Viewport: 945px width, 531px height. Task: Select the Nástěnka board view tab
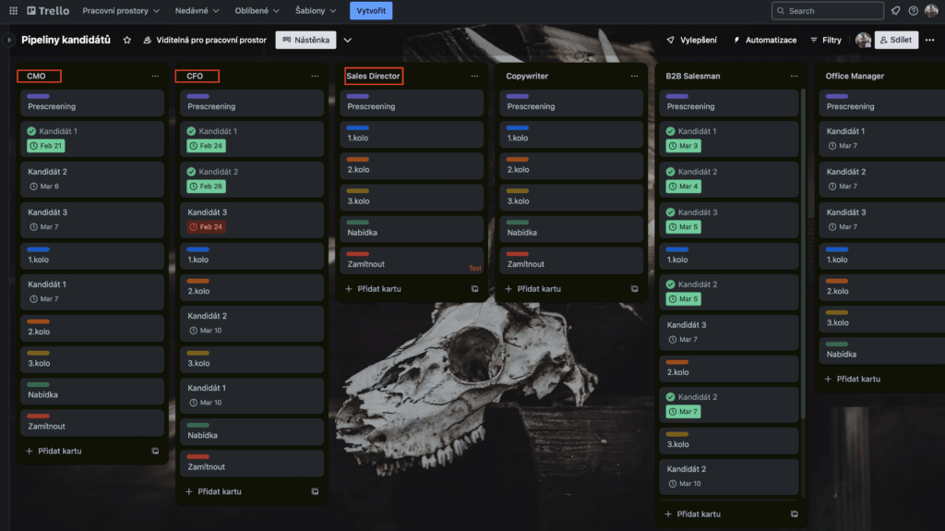(x=306, y=40)
